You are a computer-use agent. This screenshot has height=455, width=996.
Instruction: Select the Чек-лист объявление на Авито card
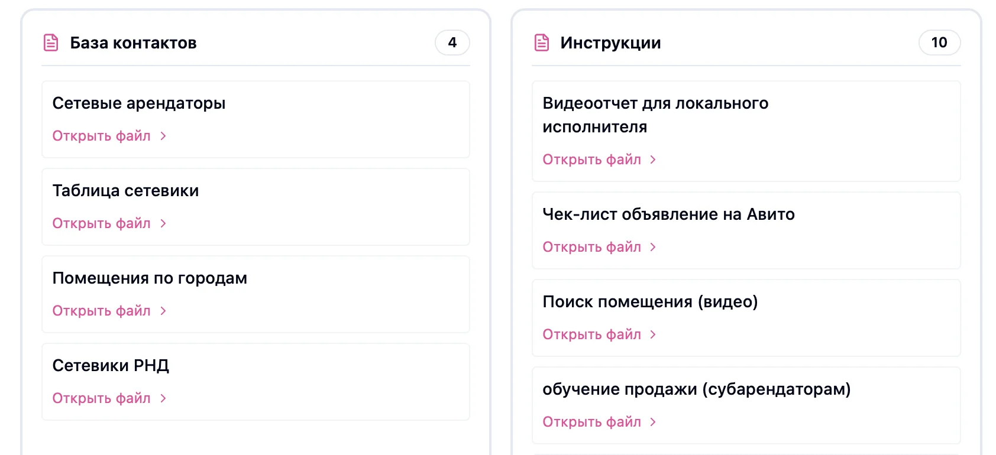[746, 230]
